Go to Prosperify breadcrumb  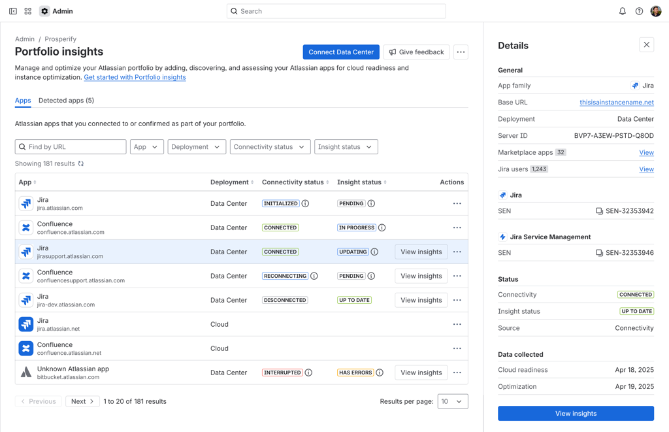pyautogui.click(x=61, y=39)
